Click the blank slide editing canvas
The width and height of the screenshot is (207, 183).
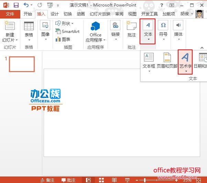[x=122, y=113]
